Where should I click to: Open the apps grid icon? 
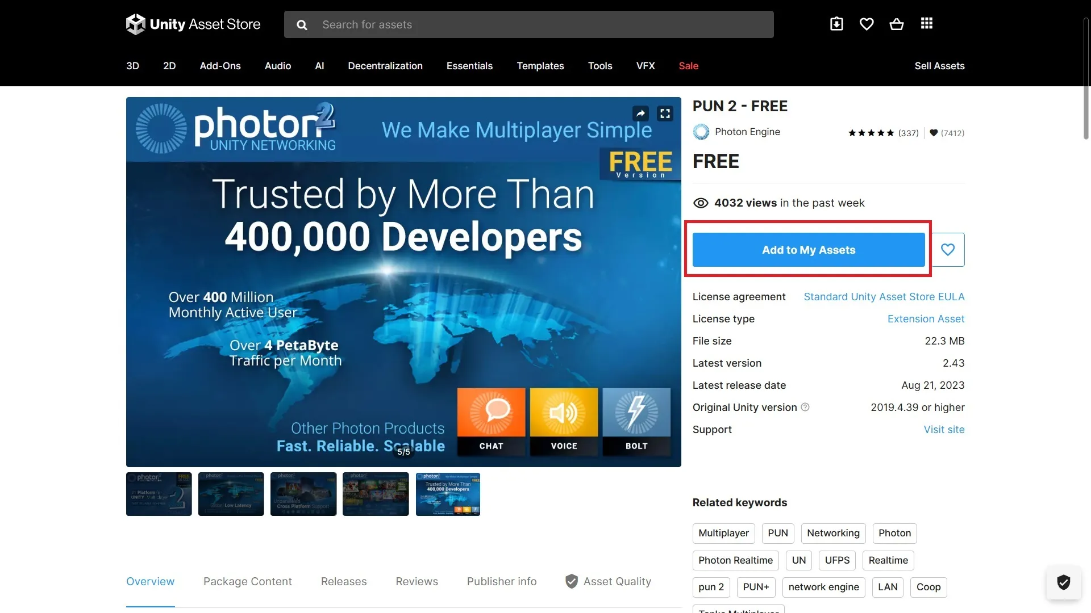[927, 23]
